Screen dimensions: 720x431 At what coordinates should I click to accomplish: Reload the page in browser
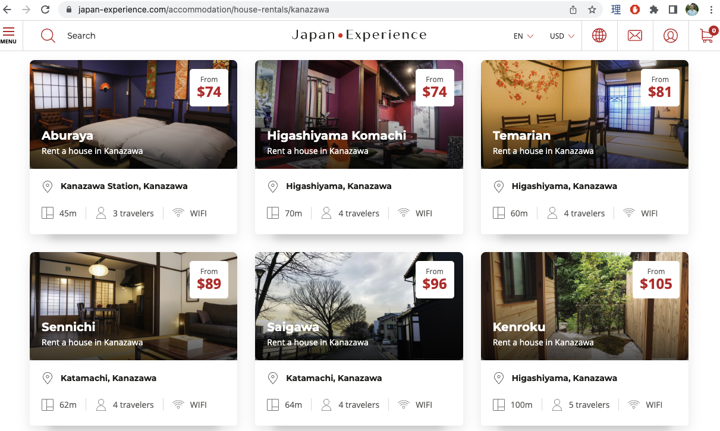(x=45, y=10)
